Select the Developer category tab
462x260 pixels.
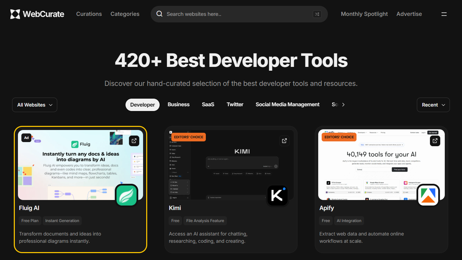142,105
